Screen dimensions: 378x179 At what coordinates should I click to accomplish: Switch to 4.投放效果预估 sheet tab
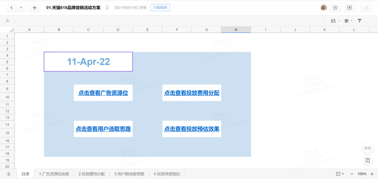pyautogui.click(x=167, y=174)
